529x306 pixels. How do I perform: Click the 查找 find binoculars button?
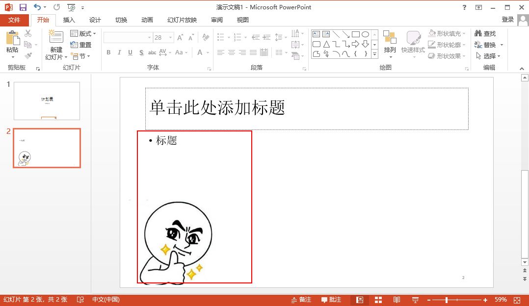(x=485, y=33)
